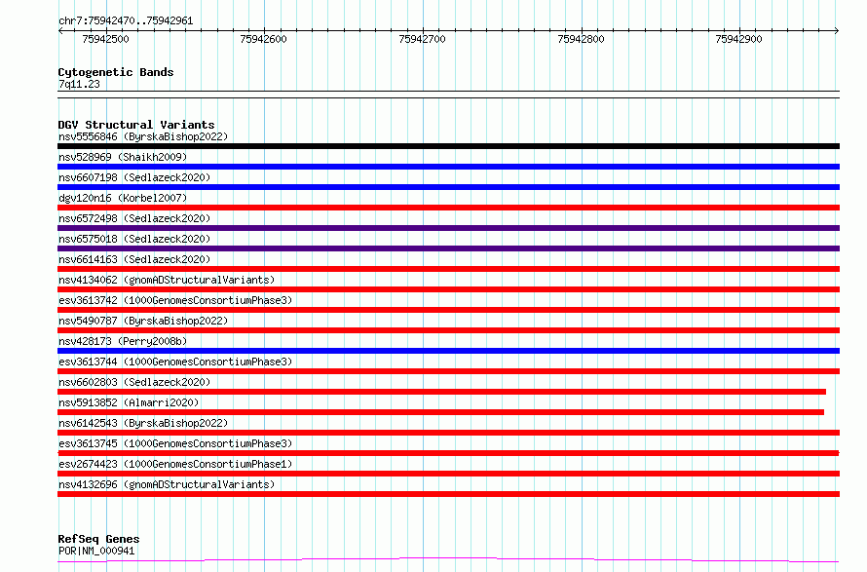This screenshot has height=572, width=867.
Task: Open nsv4132696 (gnomADStructuralVariants) label
Action: pos(167,484)
